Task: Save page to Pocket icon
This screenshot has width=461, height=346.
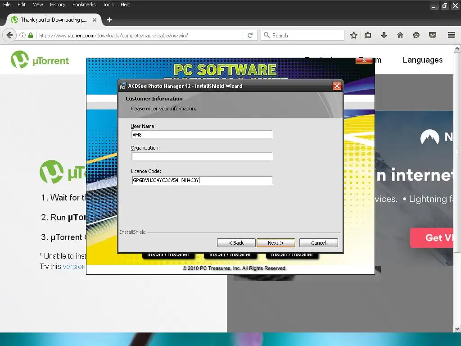Action: click(x=433, y=35)
